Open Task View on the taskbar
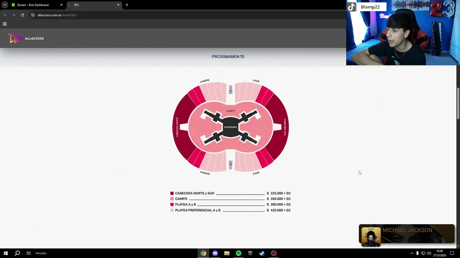 click(x=28, y=253)
